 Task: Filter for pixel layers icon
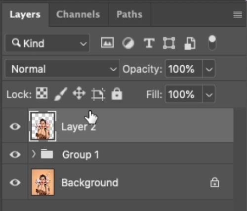point(107,42)
